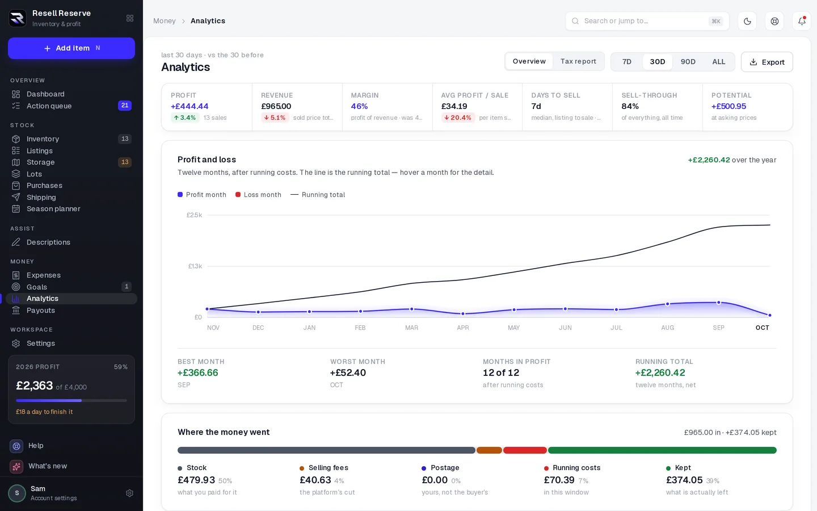Viewport: 817px width, 511px height.
Task: Click the Running total +£2,260.42 figure
Action: [660, 373]
